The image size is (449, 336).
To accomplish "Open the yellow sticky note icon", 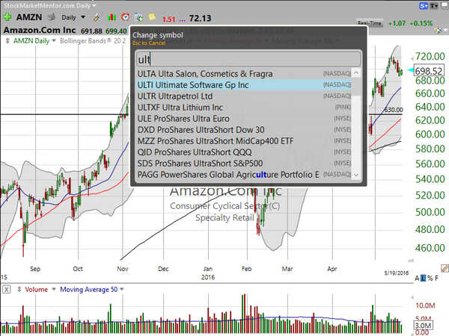I will point(152,17).
